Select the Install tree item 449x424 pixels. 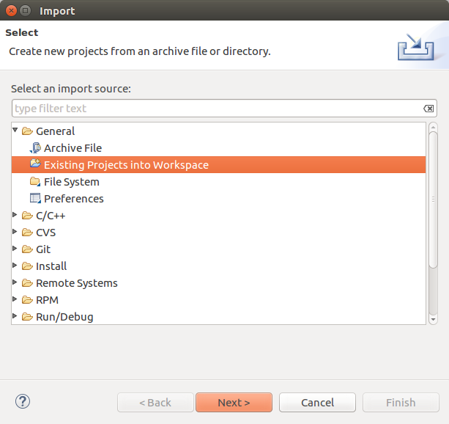[x=51, y=266]
